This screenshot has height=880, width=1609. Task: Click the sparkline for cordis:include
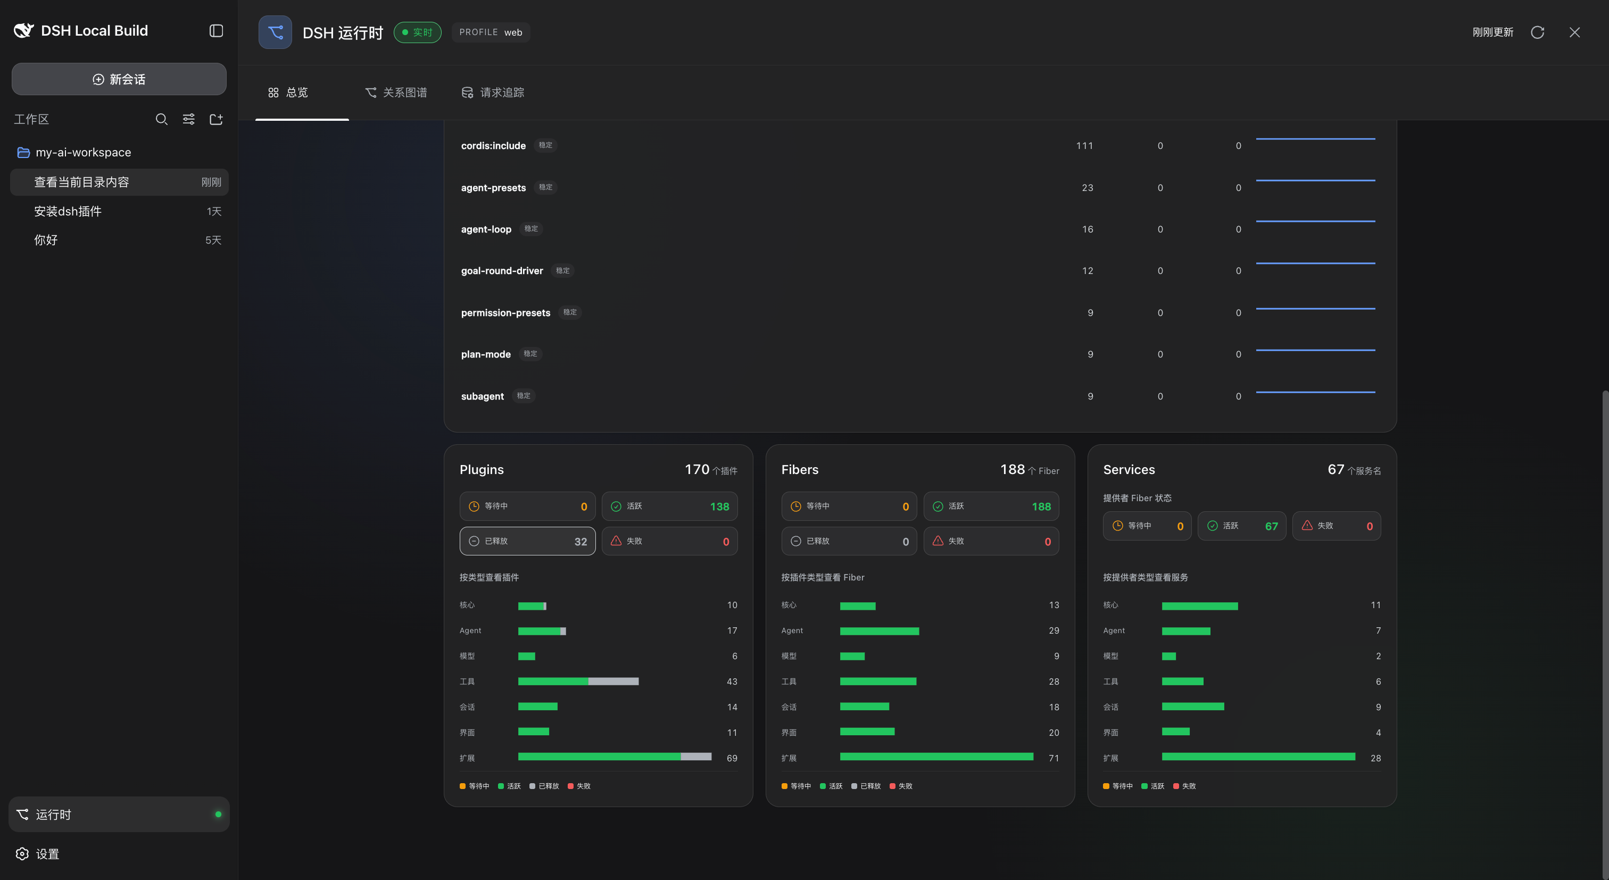coord(1315,139)
